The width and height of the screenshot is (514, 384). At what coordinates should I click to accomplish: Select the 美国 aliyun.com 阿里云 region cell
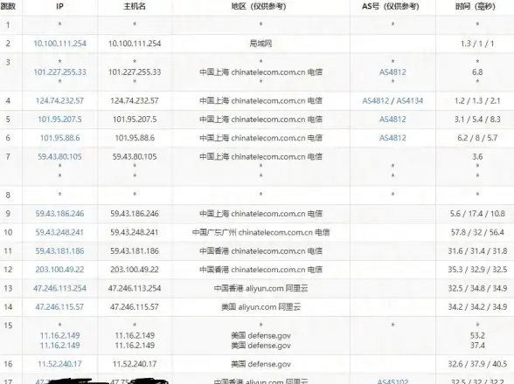point(260,306)
